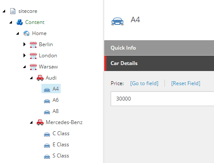Click the Berlin shop icon
214x163 pixels.
pyautogui.click(x=33, y=44)
